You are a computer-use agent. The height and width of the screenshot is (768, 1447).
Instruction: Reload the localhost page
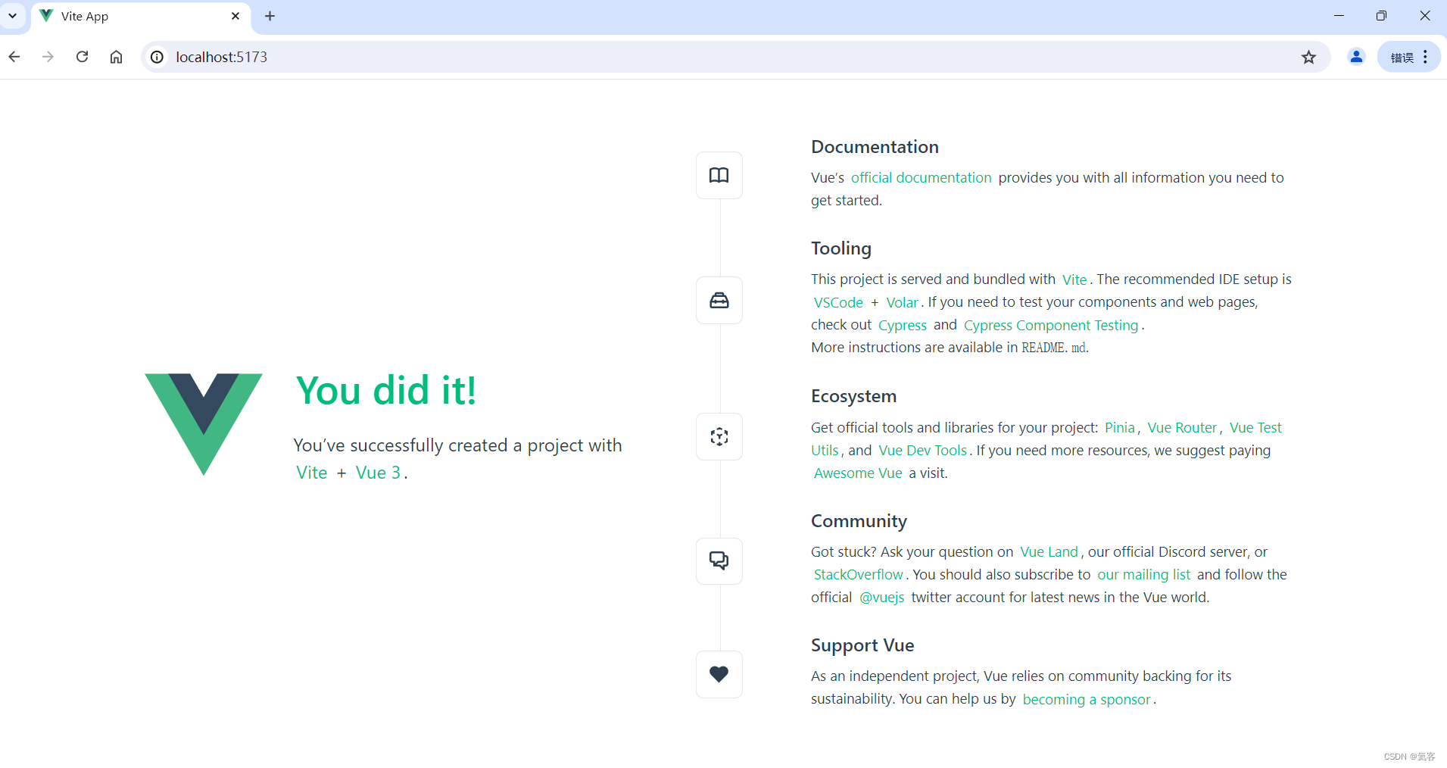83,57
